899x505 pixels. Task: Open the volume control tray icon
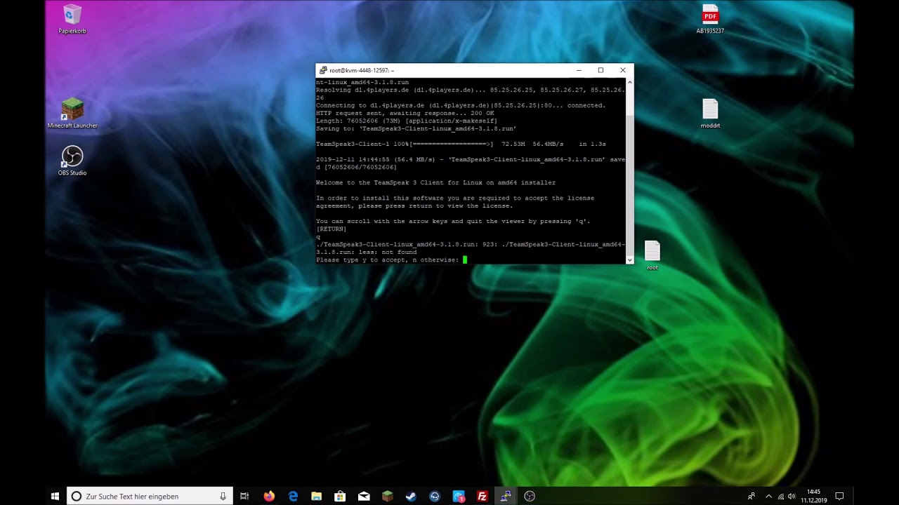point(792,496)
